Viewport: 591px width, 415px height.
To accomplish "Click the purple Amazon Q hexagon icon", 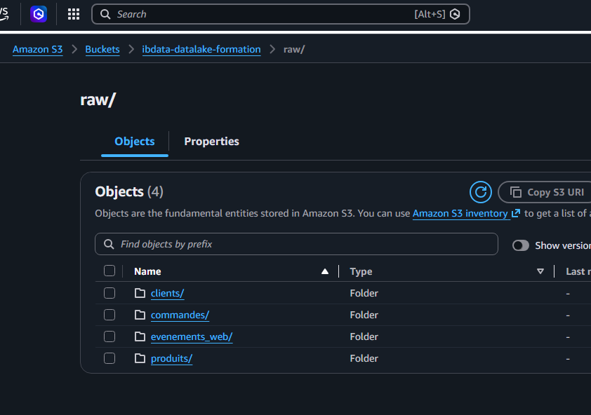I will [39, 14].
